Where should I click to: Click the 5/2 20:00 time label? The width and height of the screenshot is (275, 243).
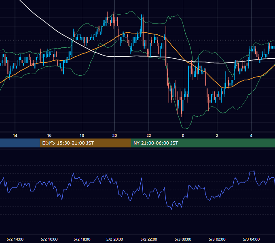click(x=114, y=239)
